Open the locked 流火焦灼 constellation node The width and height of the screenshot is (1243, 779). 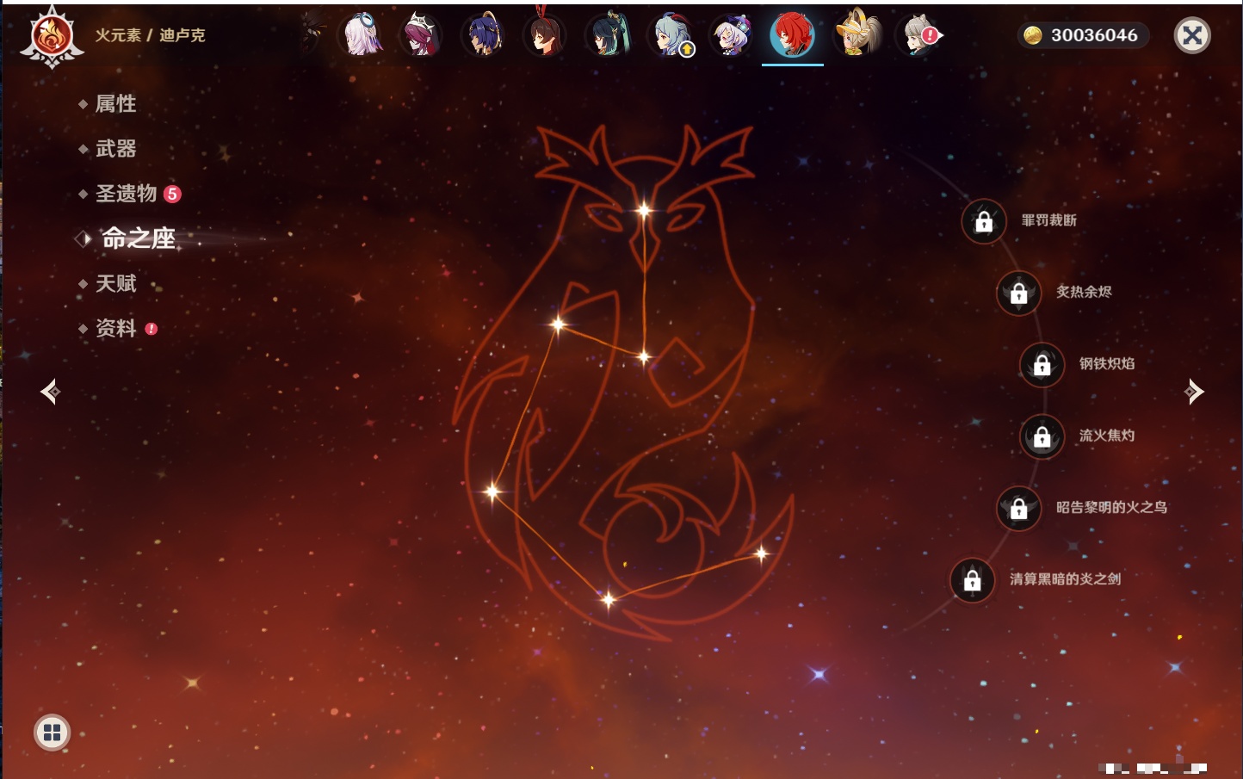pyautogui.click(x=1042, y=437)
